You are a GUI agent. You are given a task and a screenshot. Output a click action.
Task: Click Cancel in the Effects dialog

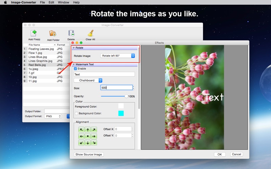236,154
